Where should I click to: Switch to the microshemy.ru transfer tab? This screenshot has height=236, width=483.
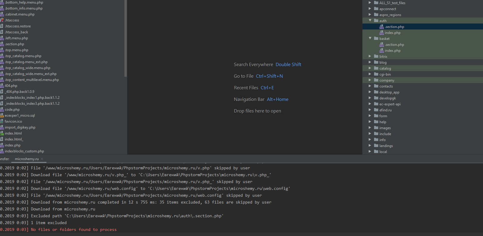[27, 159]
